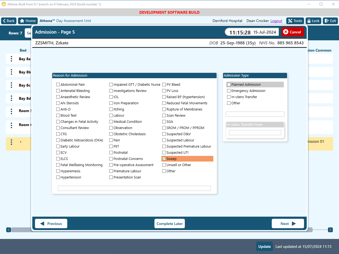Open the menu dots for Bay 8b
339x254 pixels.
pos(11,72)
